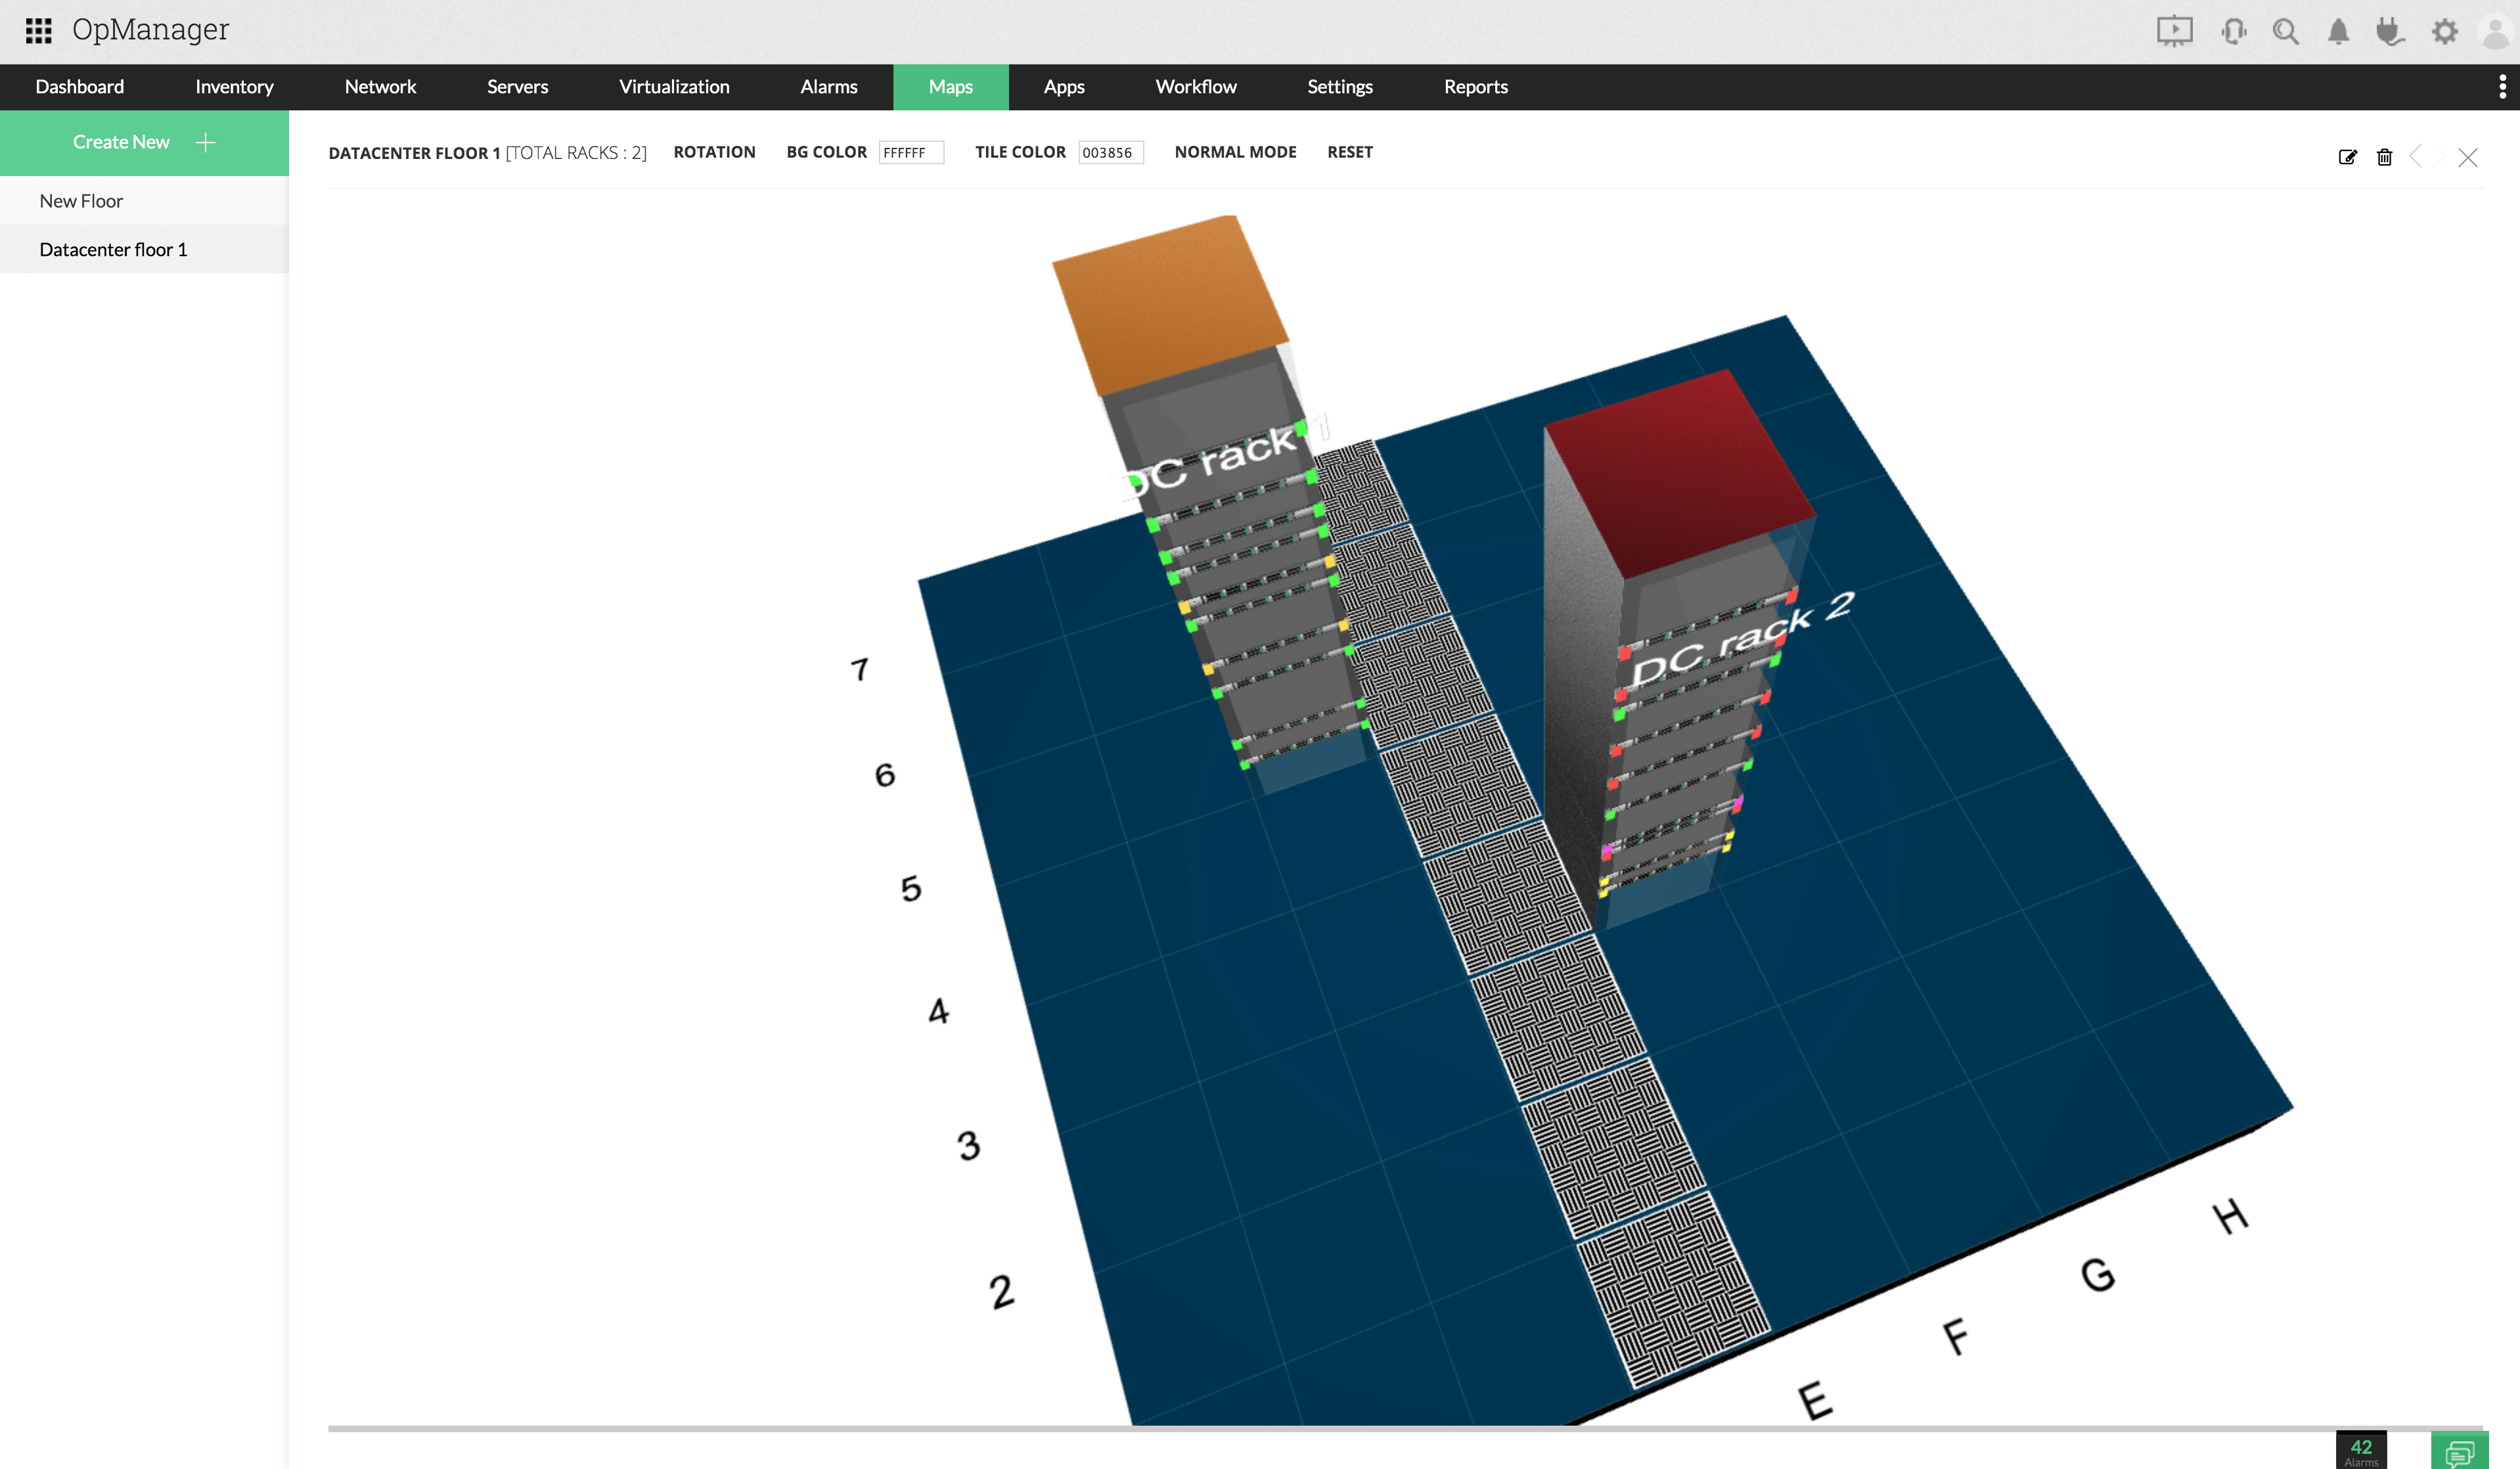The height and width of the screenshot is (1469, 2520).
Task: Expand the three-dot overflow menu
Action: (2502, 87)
